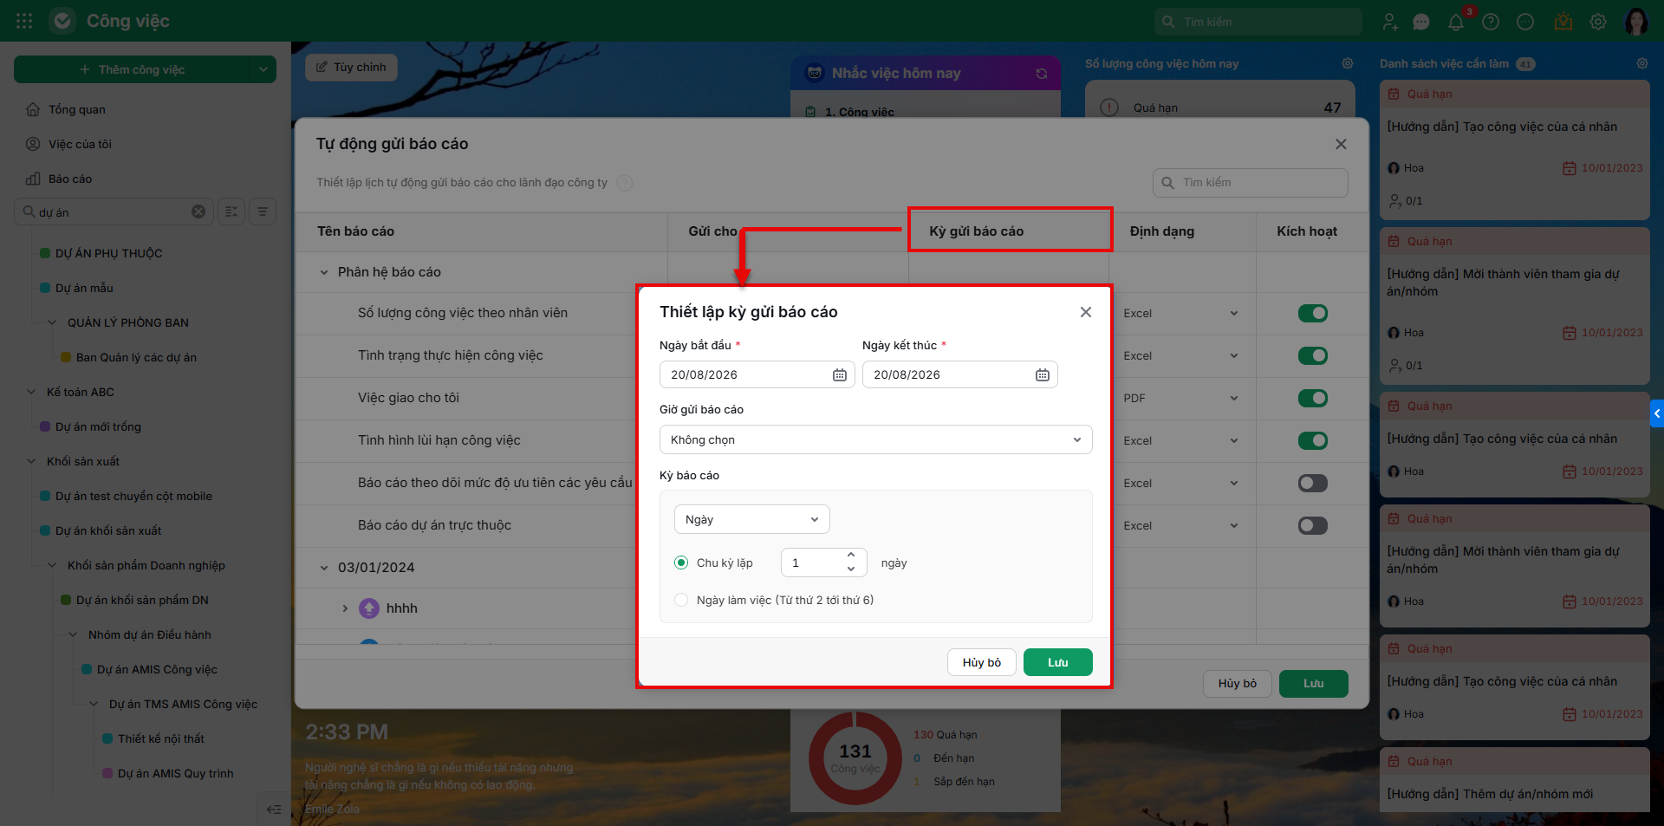Clear the 'dự án' search text
Image resolution: width=1664 pixels, height=826 pixels.
pos(198,211)
